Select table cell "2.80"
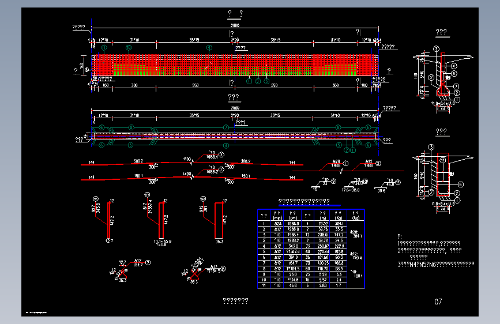 (323, 285)
